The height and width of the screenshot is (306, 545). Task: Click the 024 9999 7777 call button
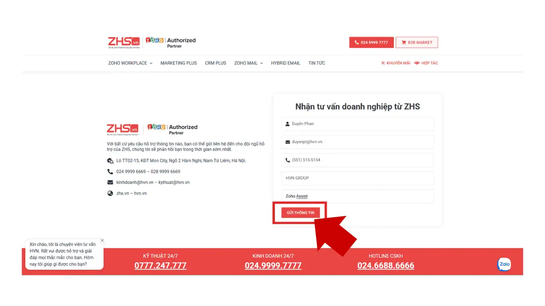click(371, 43)
